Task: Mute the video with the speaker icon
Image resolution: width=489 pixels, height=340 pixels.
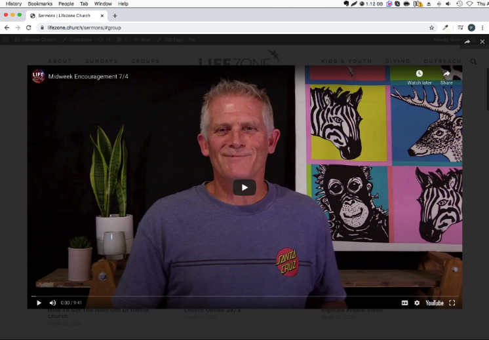Action: (x=52, y=303)
